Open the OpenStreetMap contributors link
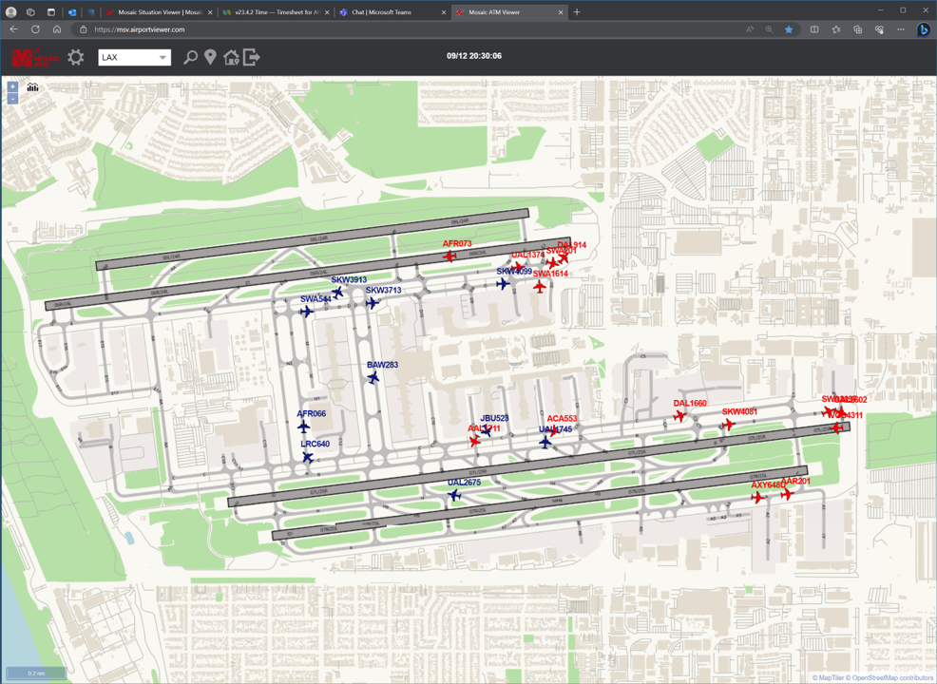The image size is (937, 684). (x=892, y=678)
